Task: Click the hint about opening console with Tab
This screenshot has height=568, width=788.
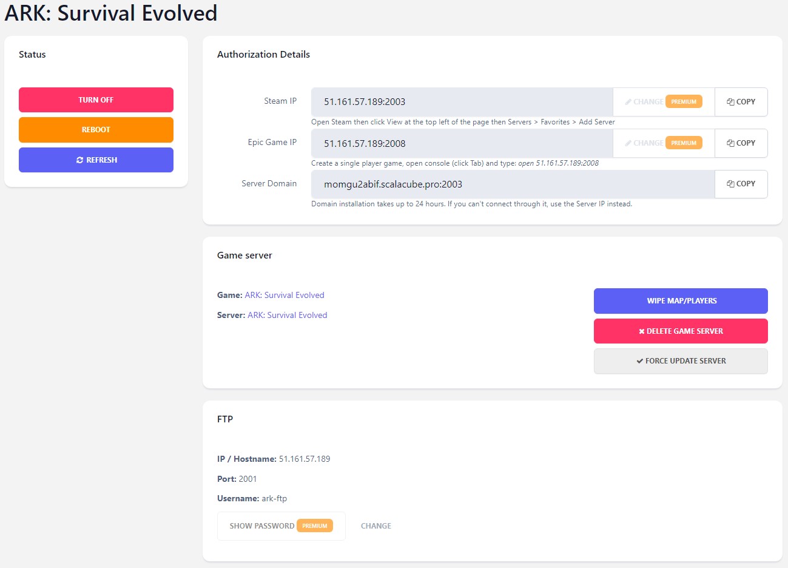Action: [x=455, y=163]
